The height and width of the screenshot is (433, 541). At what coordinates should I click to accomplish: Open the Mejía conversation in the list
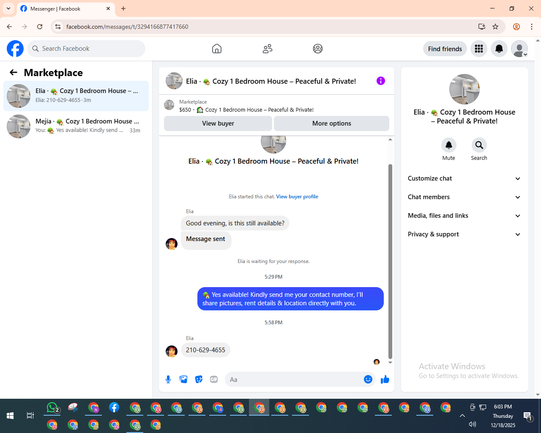coord(76,126)
